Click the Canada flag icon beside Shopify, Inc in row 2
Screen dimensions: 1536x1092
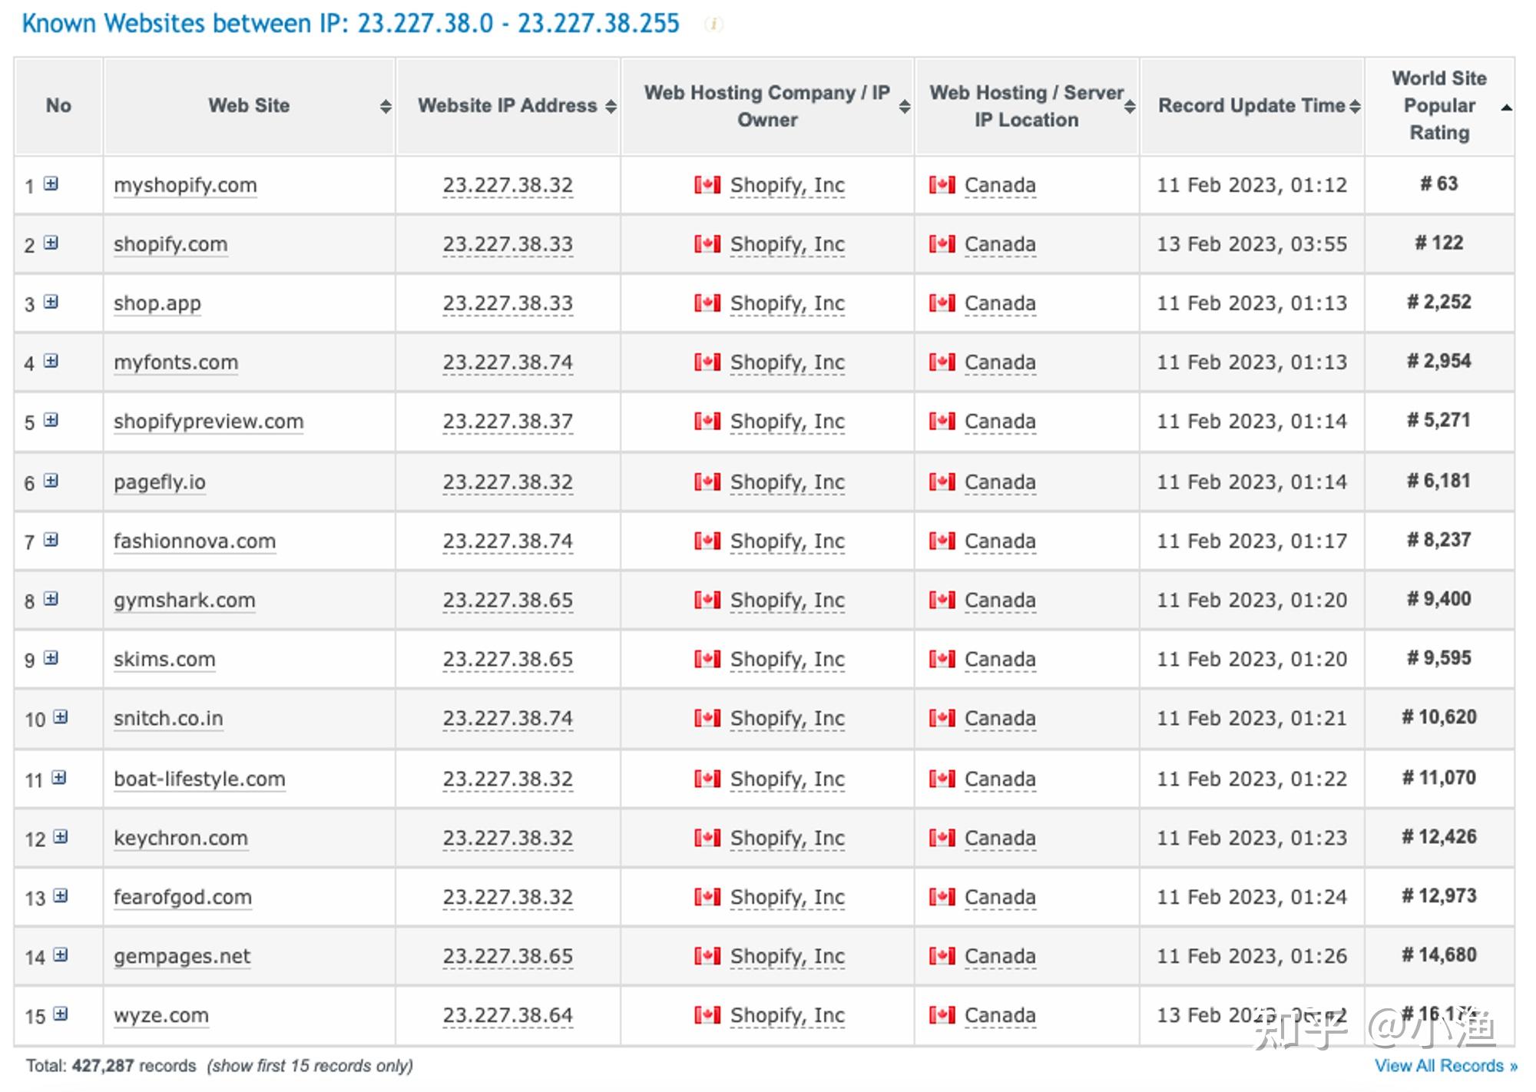point(707,244)
